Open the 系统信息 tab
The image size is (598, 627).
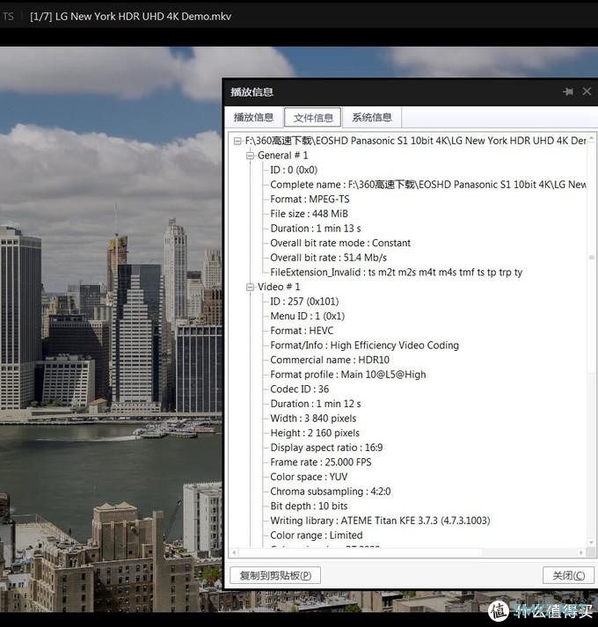[372, 118]
